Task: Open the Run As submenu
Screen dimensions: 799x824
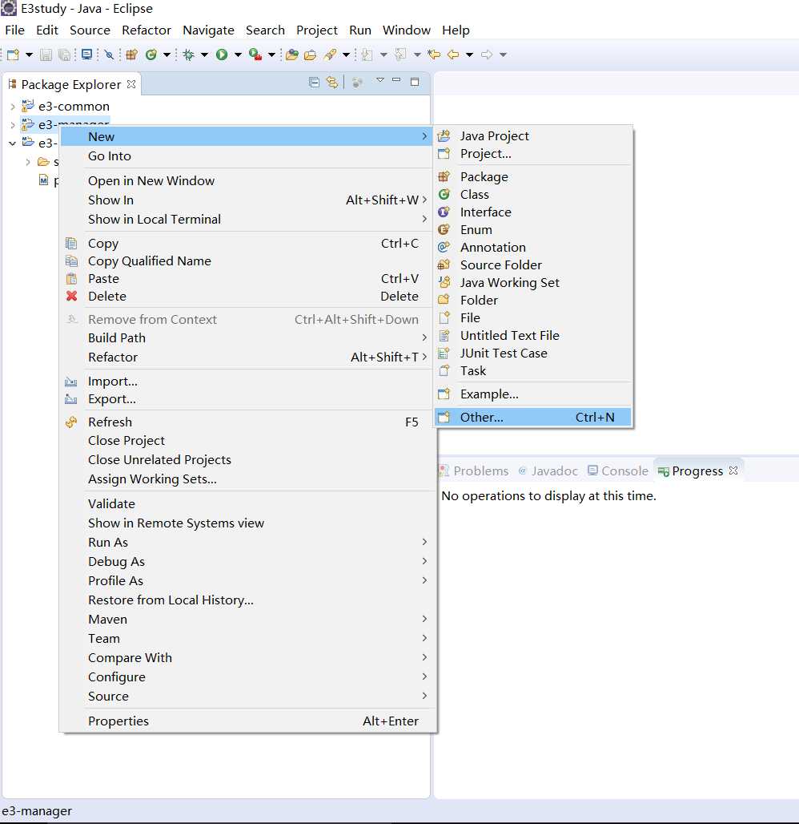Action: click(x=247, y=543)
